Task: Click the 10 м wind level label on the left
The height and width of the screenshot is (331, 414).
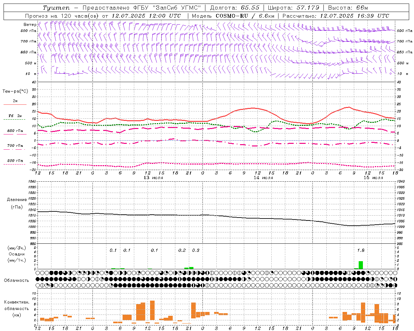Action: [31, 74]
